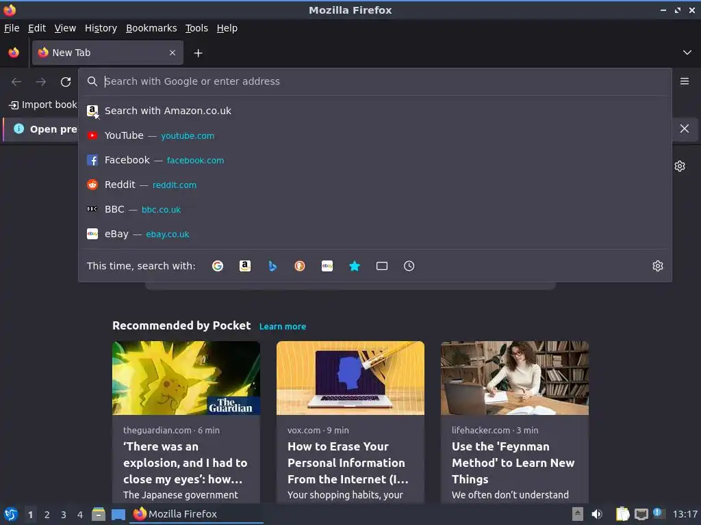The image size is (701, 525).
Task: Open the File menu
Action: 12,28
